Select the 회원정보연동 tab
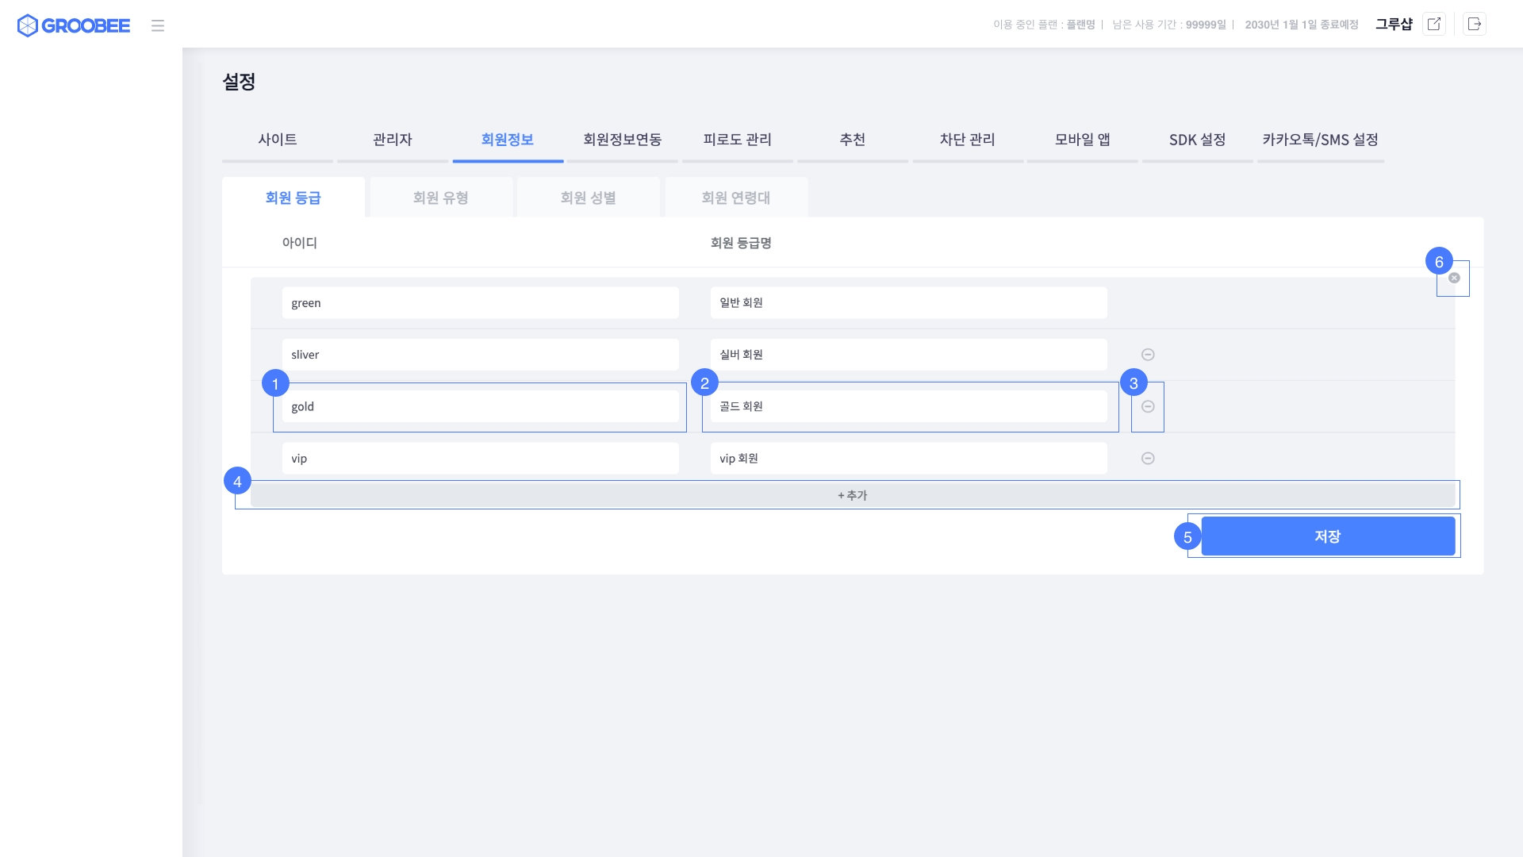Image resolution: width=1523 pixels, height=857 pixels. point(623,140)
